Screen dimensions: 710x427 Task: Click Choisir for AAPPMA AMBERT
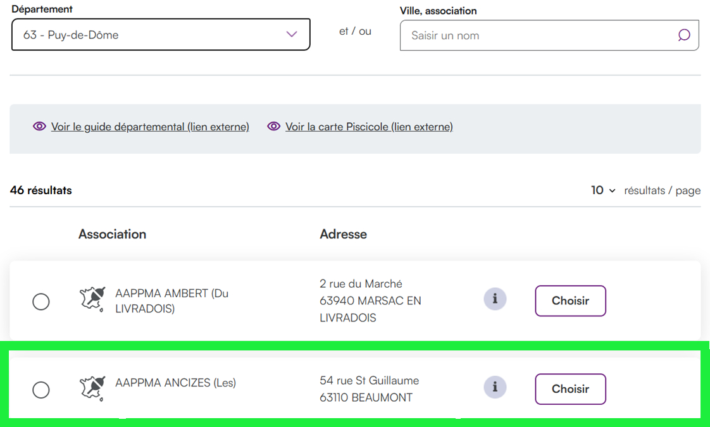(x=570, y=301)
